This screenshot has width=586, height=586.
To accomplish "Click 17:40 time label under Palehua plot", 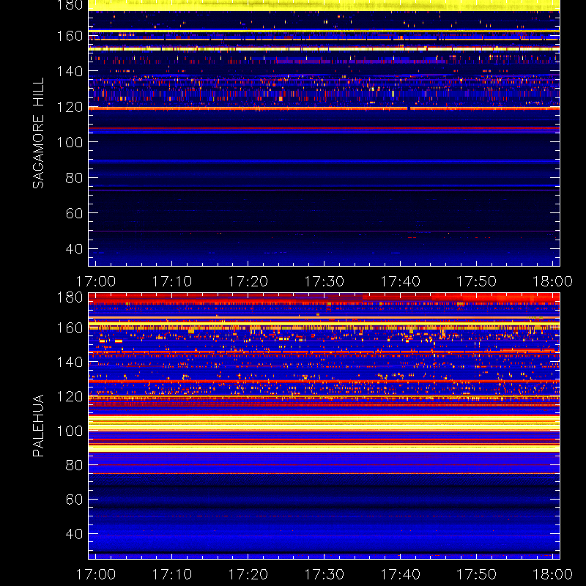I will coord(401,574).
